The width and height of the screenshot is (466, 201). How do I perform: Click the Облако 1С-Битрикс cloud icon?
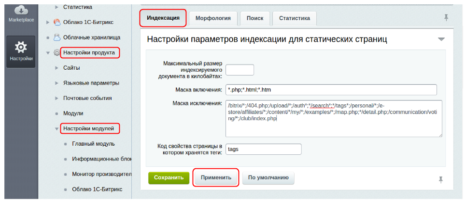(57, 22)
